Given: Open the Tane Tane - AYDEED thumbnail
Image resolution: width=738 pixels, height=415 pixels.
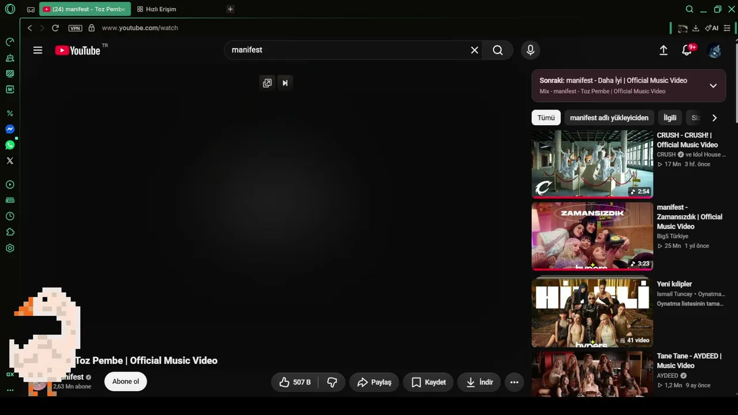Looking at the screenshot, I should click(x=592, y=375).
